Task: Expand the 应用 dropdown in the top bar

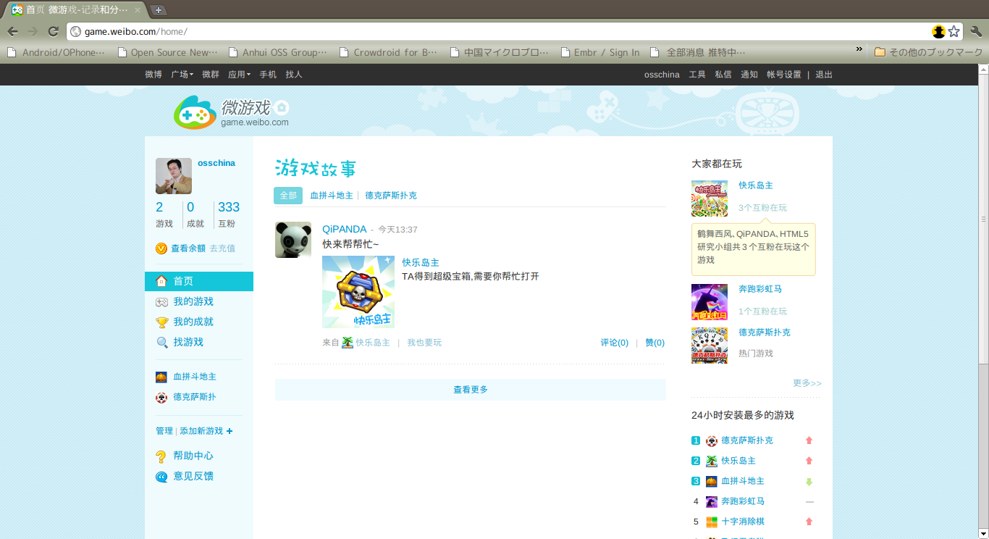Action: coord(239,75)
